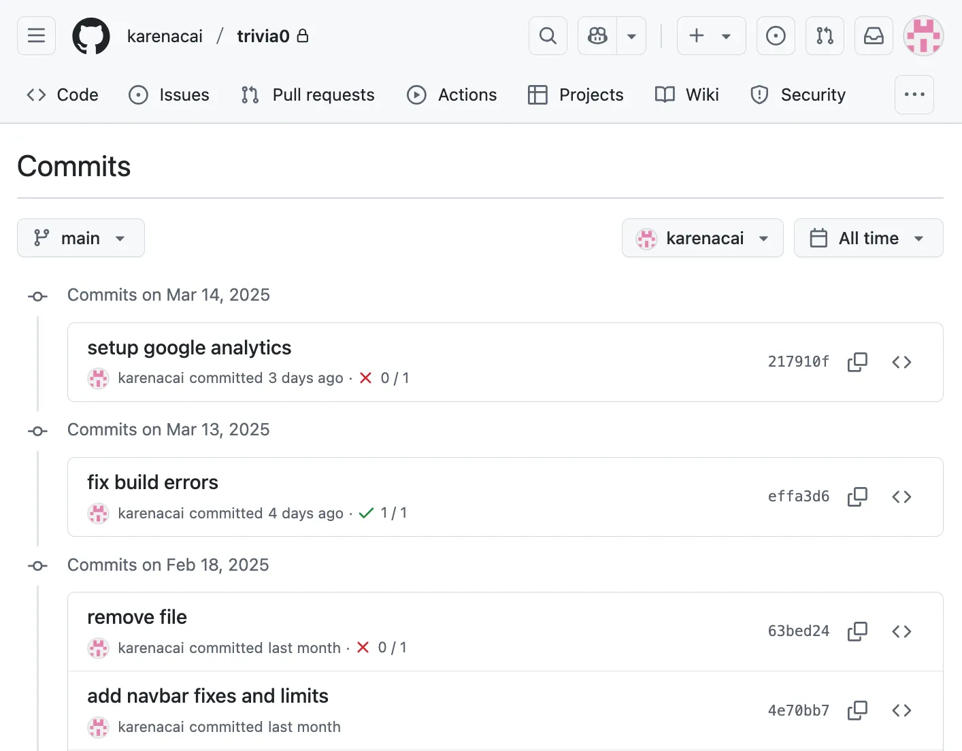Open the notifications inbox icon
Image resolution: width=962 pixels, height=751 pixels.
coord(874,35)
